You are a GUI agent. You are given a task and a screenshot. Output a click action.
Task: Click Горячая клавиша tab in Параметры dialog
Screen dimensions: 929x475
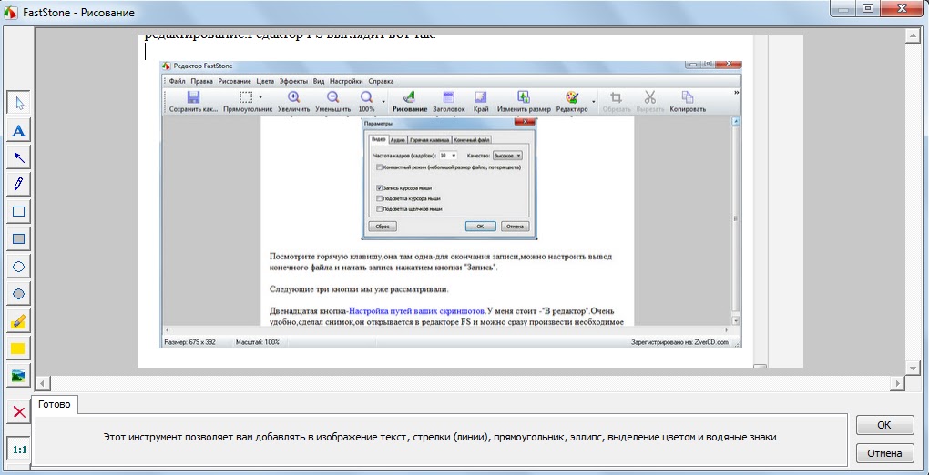point(430,140)
